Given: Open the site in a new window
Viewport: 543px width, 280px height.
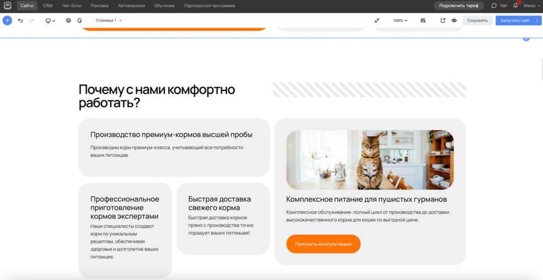Looking at the screenshot, I should [x=443, y=20].
